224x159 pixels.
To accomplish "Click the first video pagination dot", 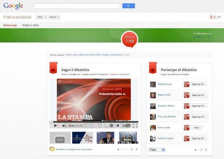I will tap(118, 150).
